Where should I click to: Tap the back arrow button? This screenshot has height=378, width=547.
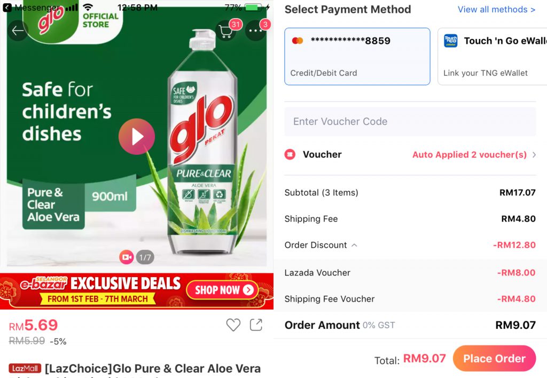coord(18,30)
